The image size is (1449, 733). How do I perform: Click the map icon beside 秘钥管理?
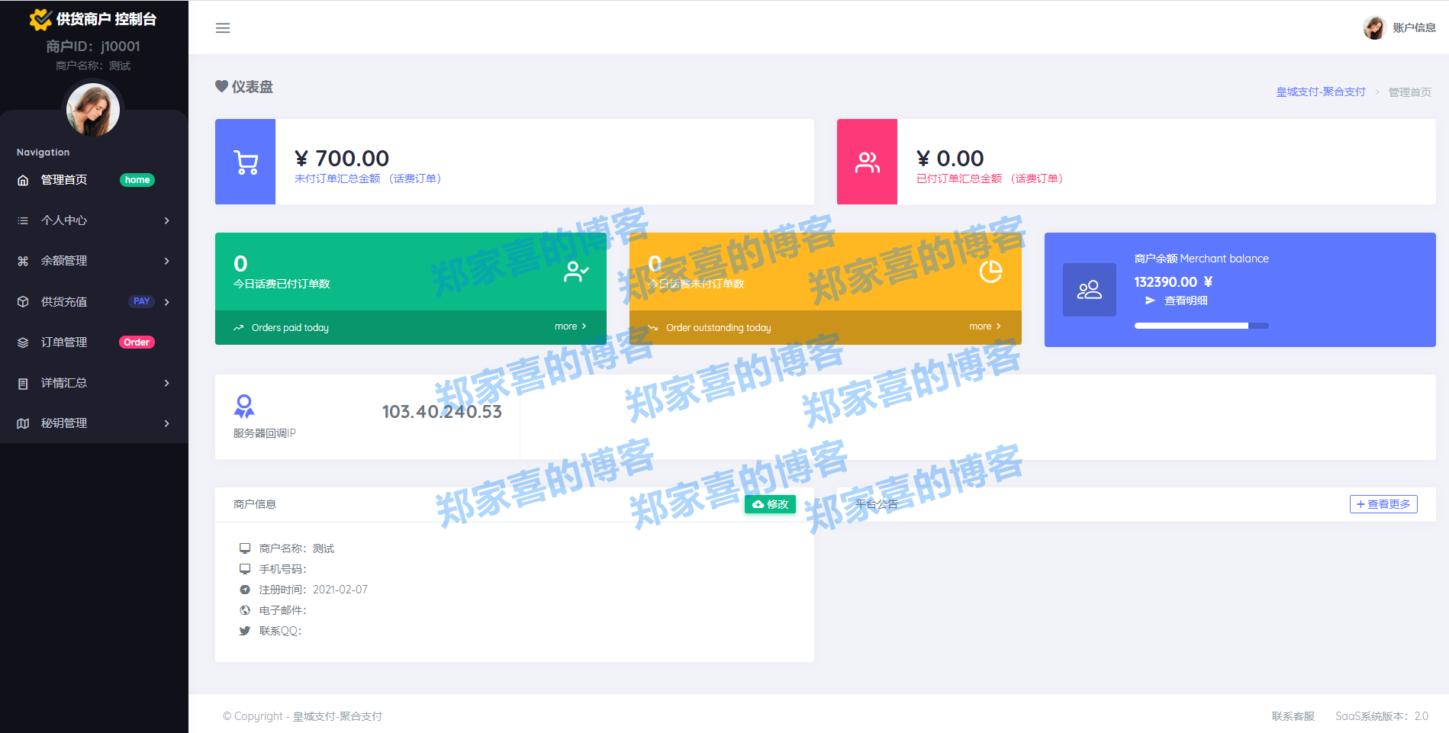[x=23, y=423]
